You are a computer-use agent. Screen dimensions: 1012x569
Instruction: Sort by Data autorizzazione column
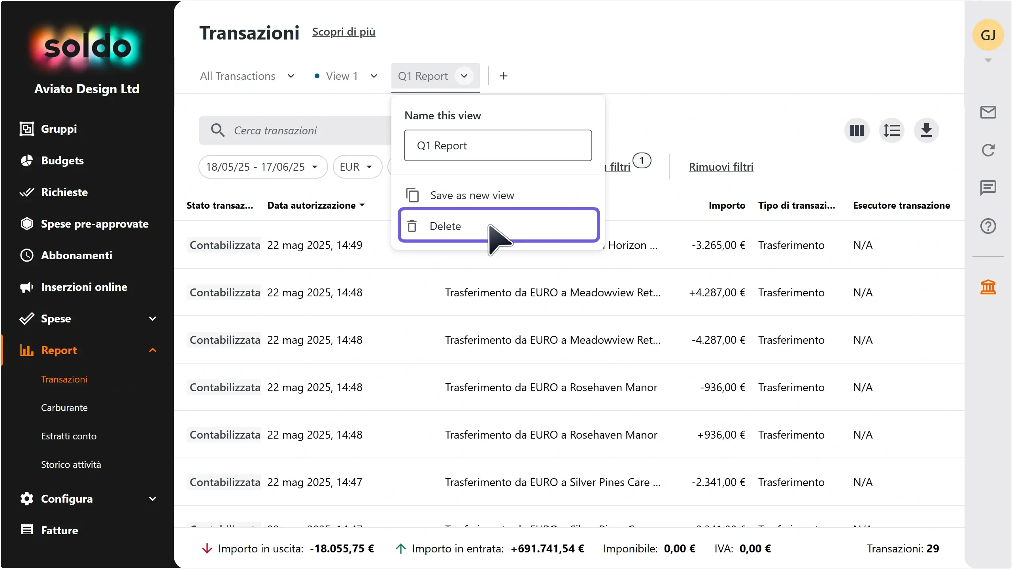pos(316,205)
